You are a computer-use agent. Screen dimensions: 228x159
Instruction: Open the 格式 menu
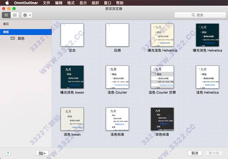[x=71, y=3]
